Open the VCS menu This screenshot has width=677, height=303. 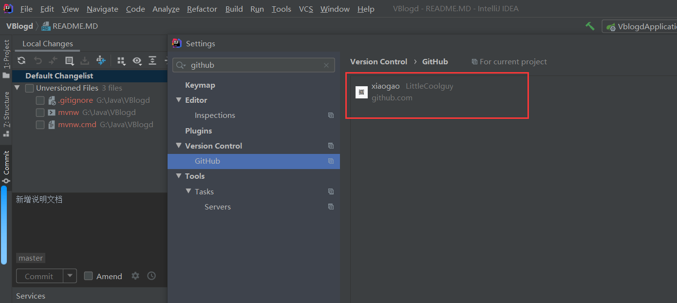pyautogui.click(x=306, y=9)
